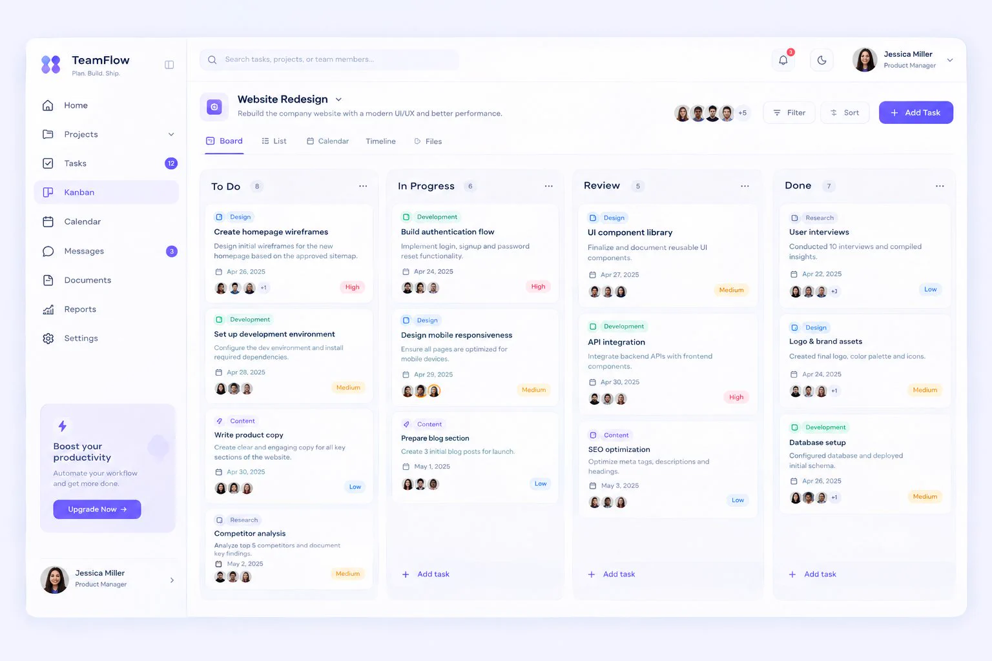Image resolution: width=992 pixels, height=661 pixels.
Task: Switch to the Files tab
Action: tap(428, 141)
